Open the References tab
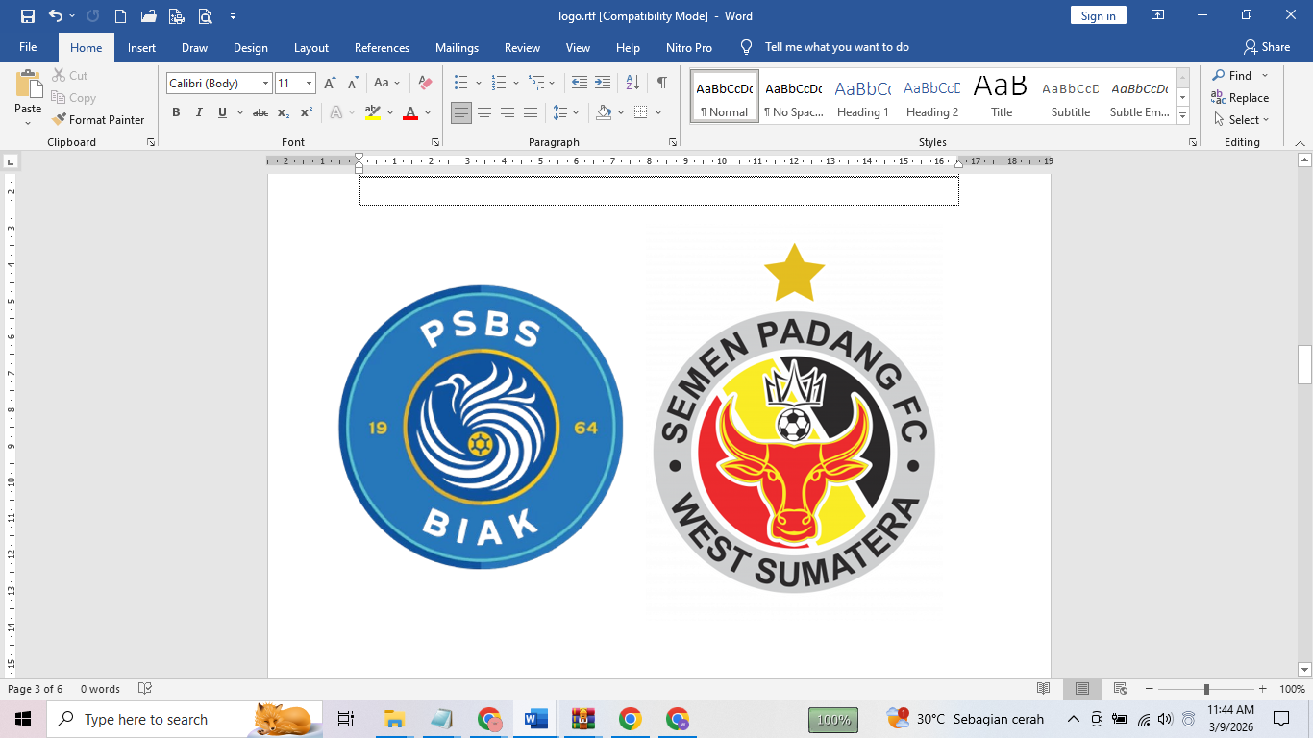 pyautogui.click(x=382, y=47)
